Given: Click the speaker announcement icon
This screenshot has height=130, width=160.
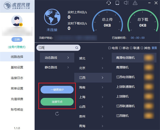Looking at the screenshot, I should pos(126,3).
